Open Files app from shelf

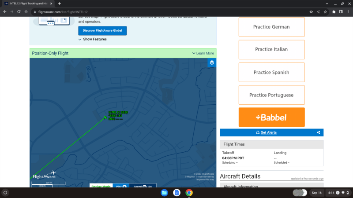(x=164, y=193)
